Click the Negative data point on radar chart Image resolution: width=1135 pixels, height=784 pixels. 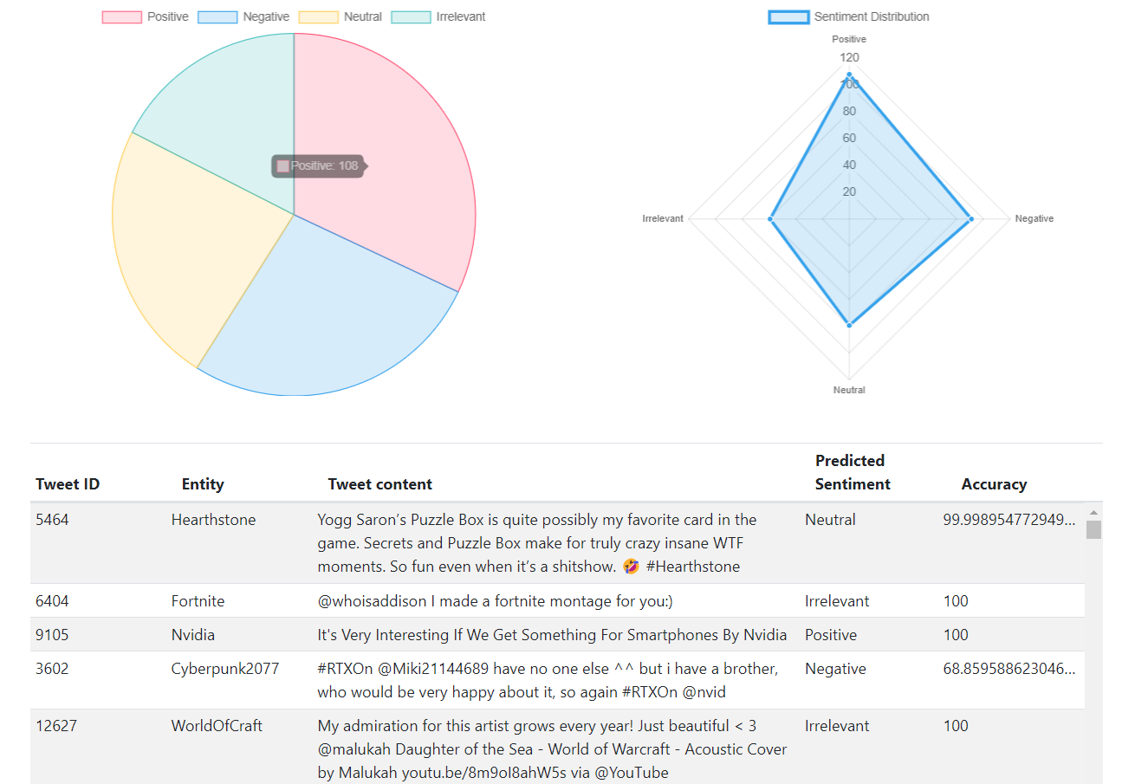(x=970, y=219)
